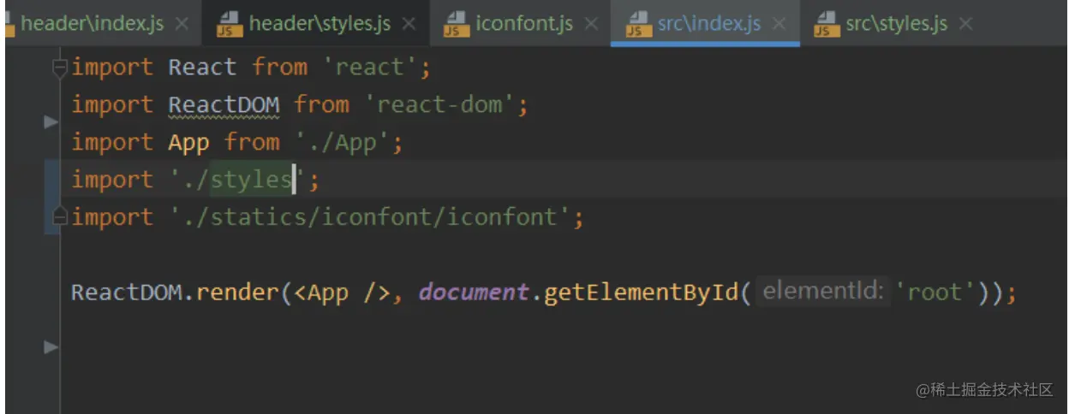Click the JS file icon on header\styles.js tab

point(229,24)
